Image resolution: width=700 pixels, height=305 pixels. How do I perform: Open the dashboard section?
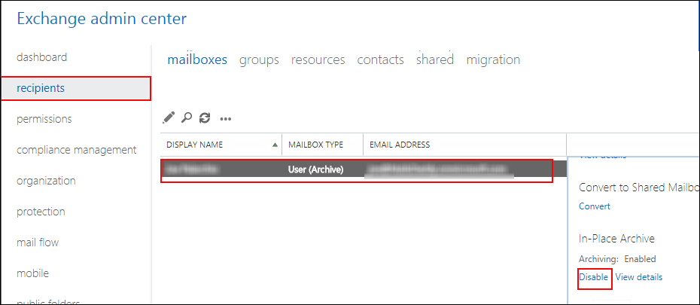(42, 57)
